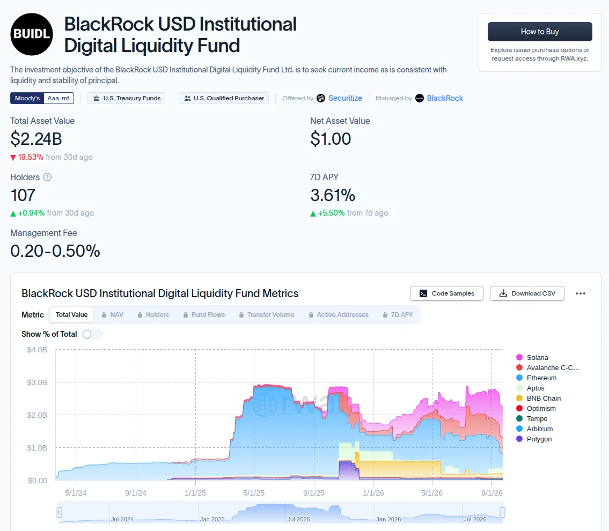Click the Jan 2026 label in range navigator
The width and height of the screenshot is (609, 531).
tap(388, 519)
